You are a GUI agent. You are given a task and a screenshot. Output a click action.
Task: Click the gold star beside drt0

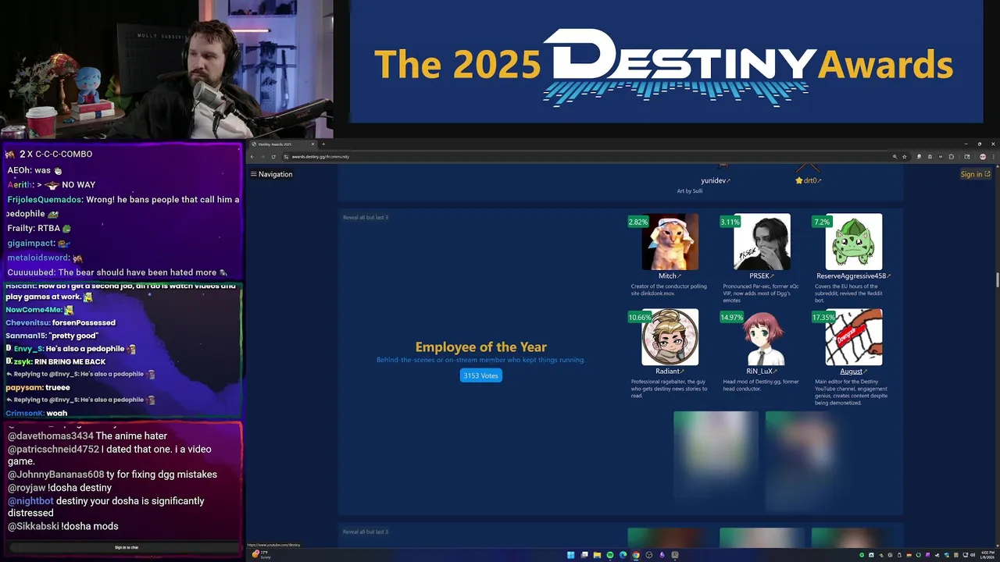coord(799,180)
